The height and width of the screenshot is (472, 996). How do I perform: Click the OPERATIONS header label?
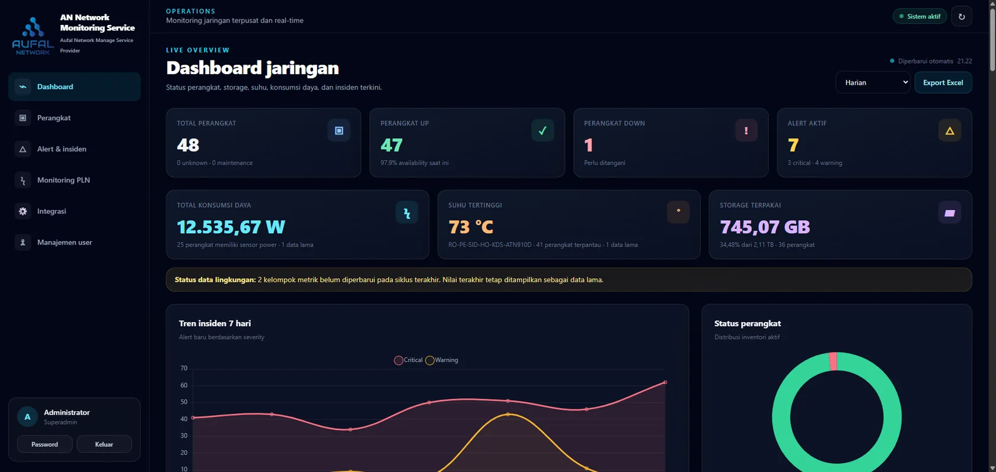coord(191,11)
